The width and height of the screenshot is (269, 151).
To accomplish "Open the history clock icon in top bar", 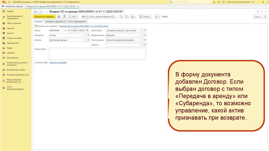I will click(219, 2).
